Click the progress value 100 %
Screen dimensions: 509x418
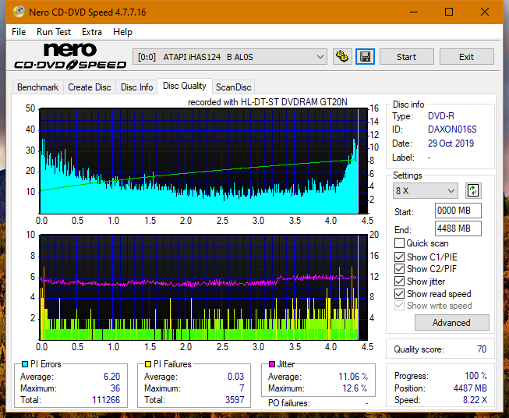476,376
